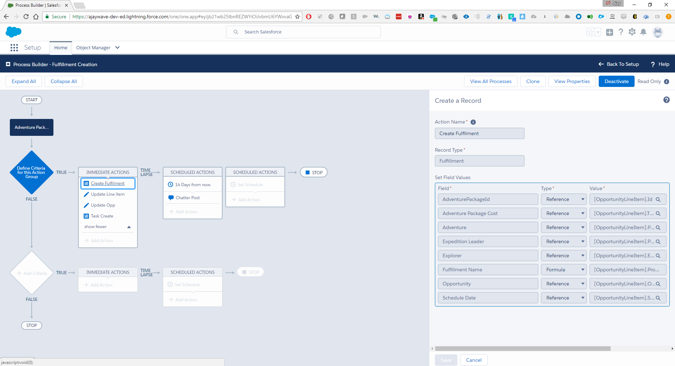The height and width of the screenshot is (366, 675).
Task: Open the Update Opp action
Action: [103, 205]
